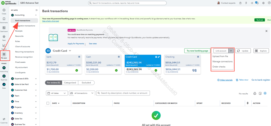Follow the Apply for Payments link
This screenshot has height=126, width=271.
click(76, 44)
